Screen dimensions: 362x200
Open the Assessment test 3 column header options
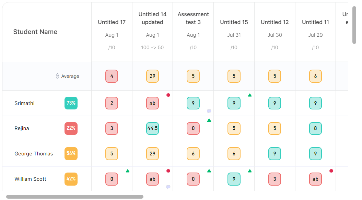click(x=193, y=18)
